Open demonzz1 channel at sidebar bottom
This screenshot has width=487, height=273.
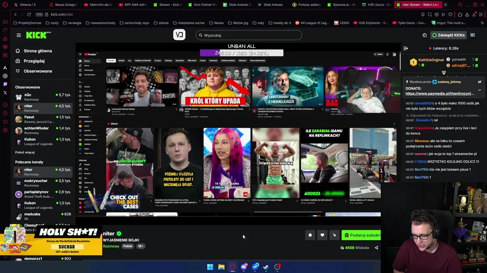click(x=43, y=259)
